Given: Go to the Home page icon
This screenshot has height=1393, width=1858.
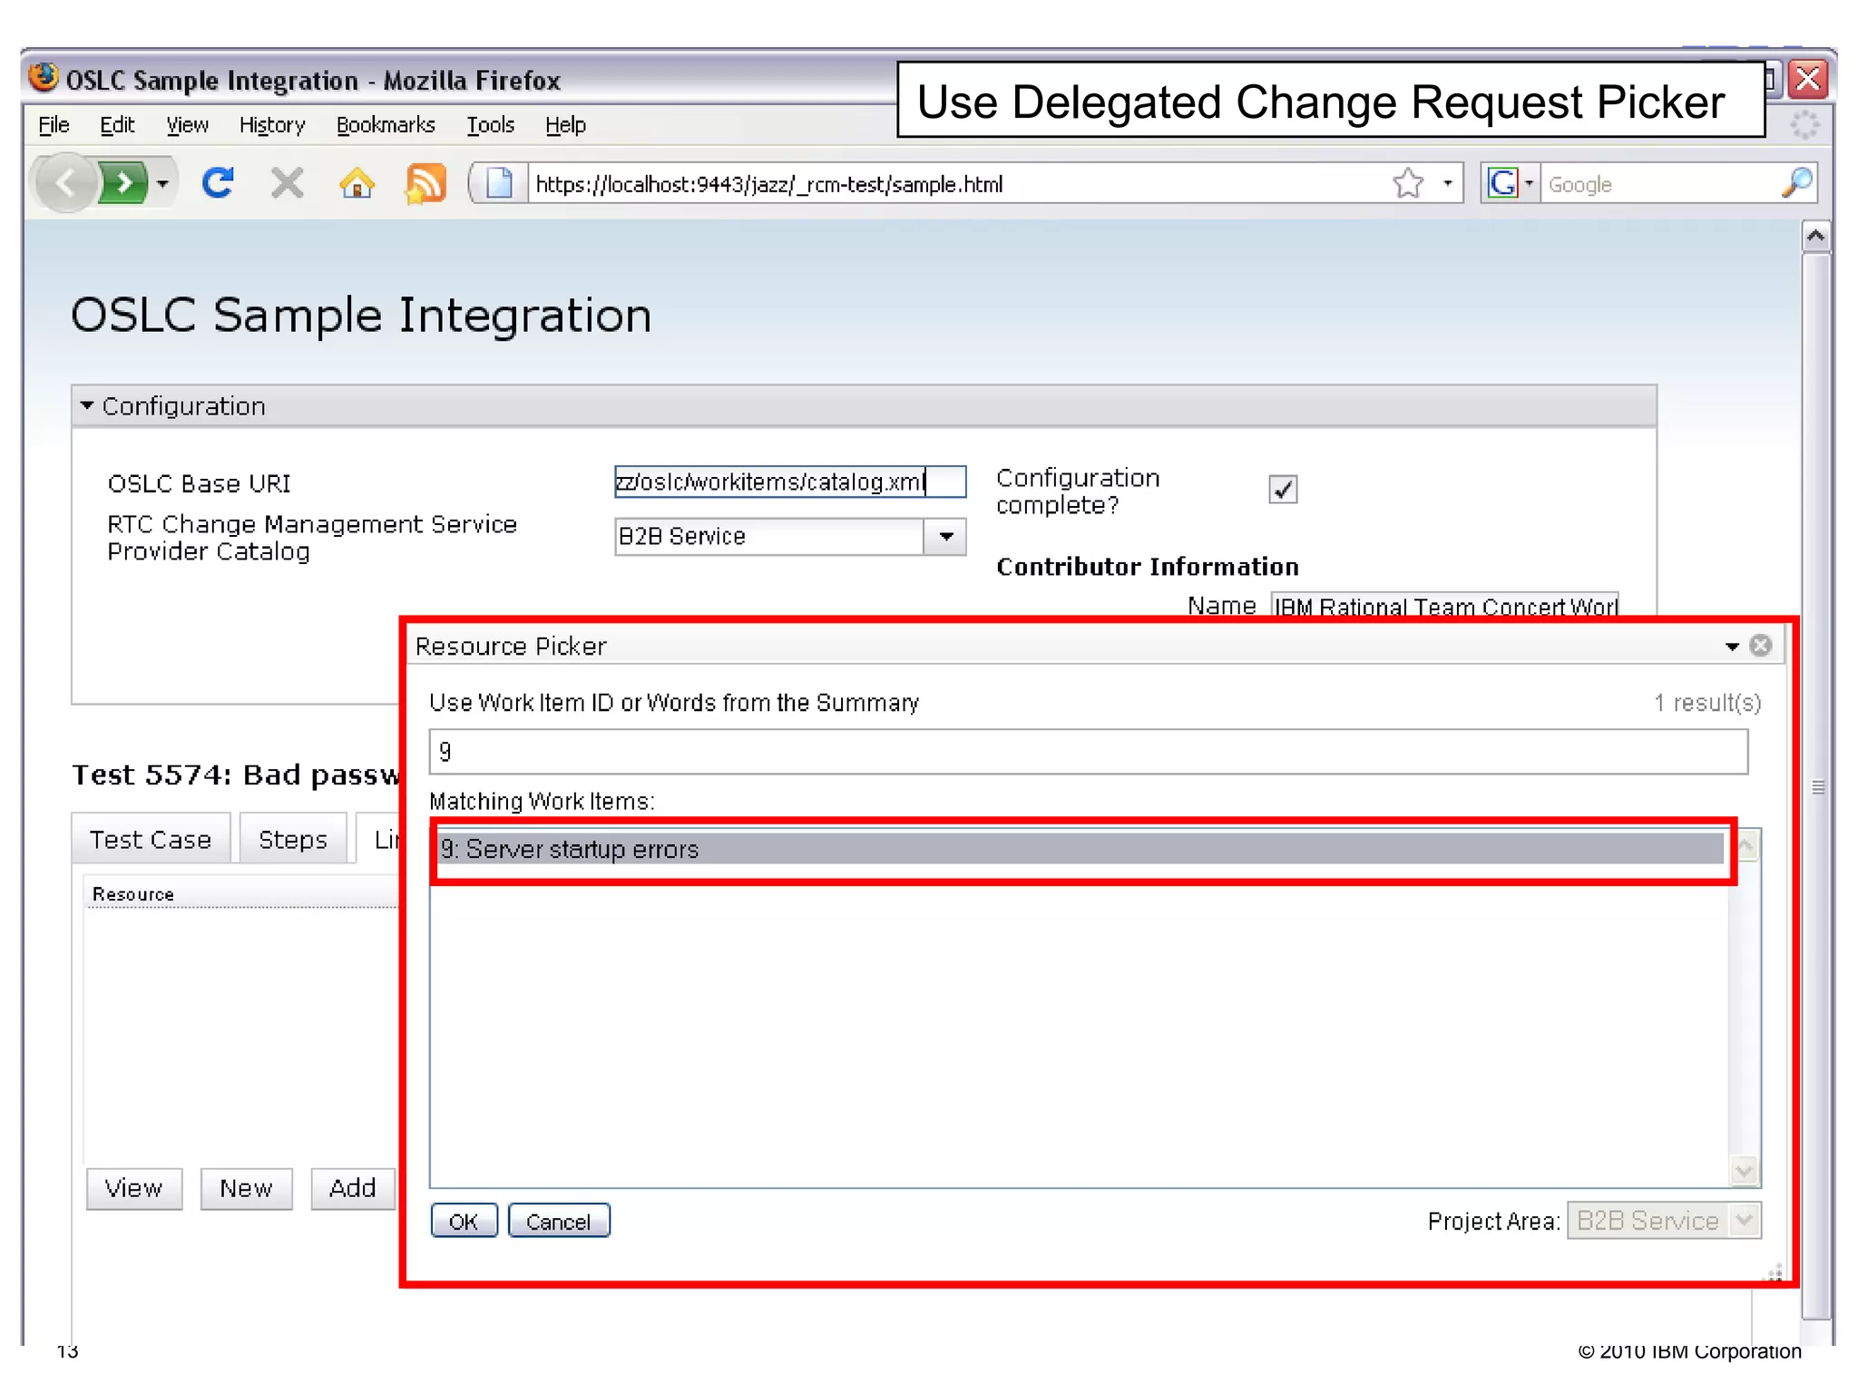Looking at the screenshot, I should pos(357,183).
